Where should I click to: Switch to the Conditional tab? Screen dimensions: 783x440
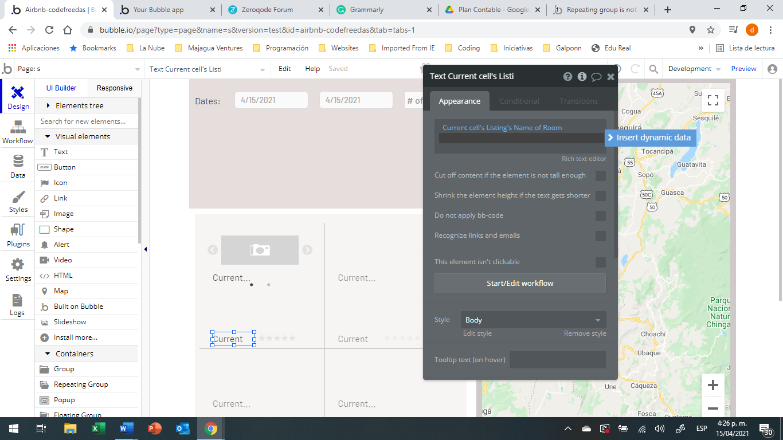click(x=519, y=101)
